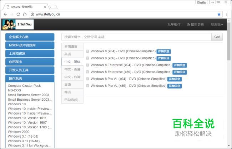Screen dimensions: 232x149
Task: View site info icon in address bar
Action: click(32, 14)
